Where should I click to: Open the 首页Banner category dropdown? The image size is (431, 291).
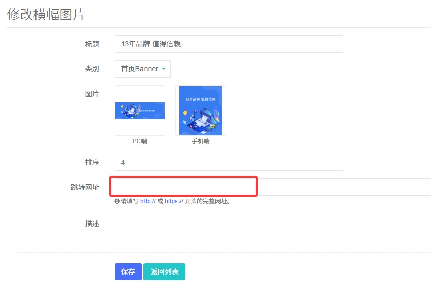[x=142, y=69]
